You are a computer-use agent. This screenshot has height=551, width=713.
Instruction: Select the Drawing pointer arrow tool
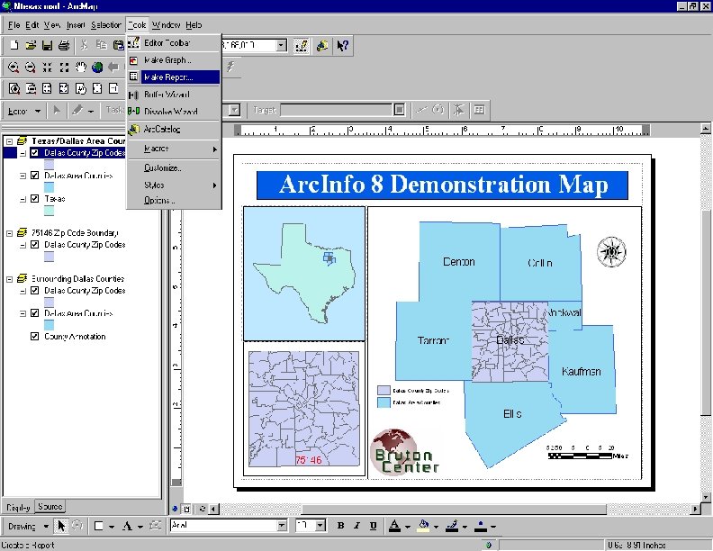coord(61,526)
